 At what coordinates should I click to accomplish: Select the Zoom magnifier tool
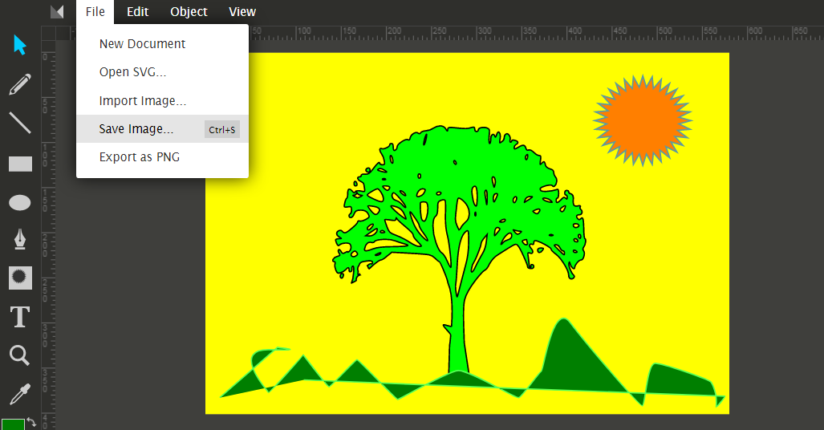(x=19, y=355)
